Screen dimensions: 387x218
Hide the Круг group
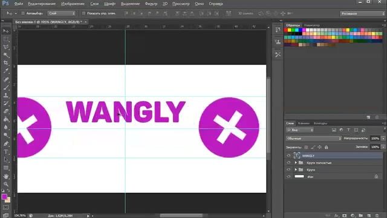click(x=288, y=170)
